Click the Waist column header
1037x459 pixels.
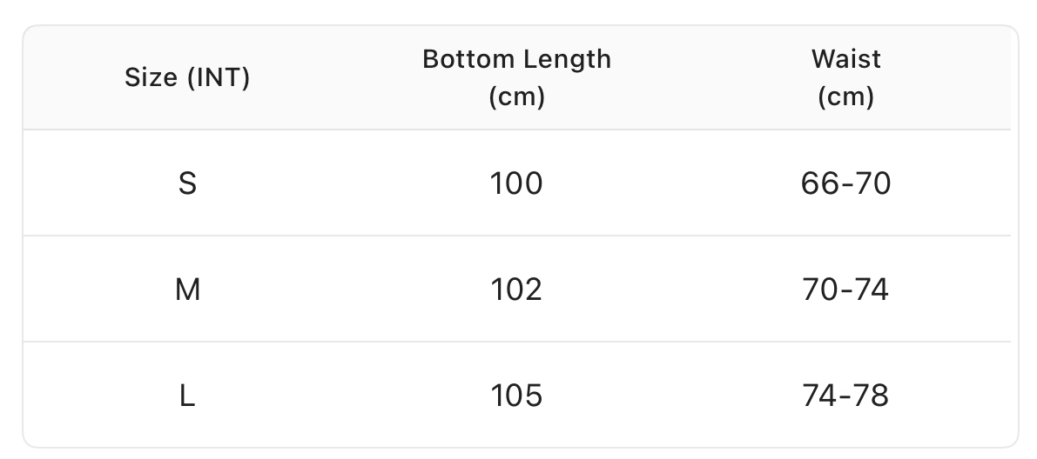(845, 59)
